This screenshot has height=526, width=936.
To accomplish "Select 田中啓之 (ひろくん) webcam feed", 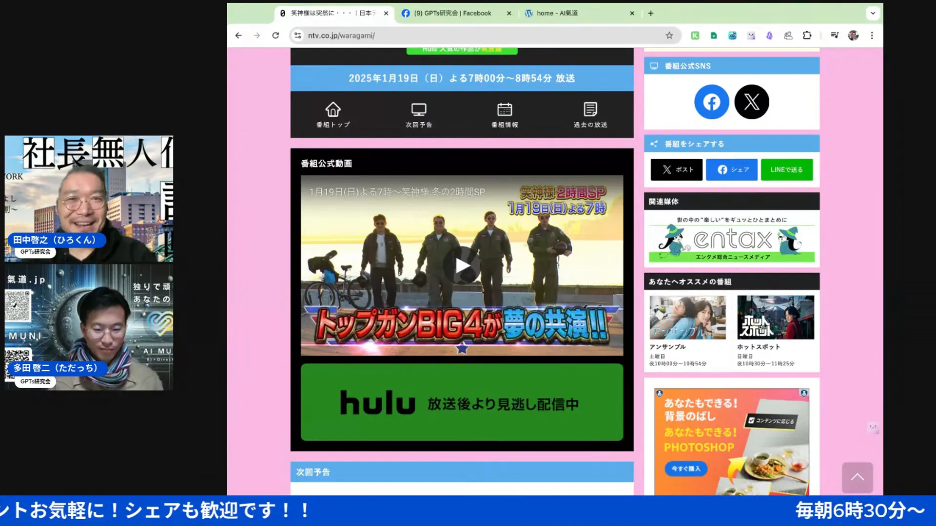I will 89,199.
